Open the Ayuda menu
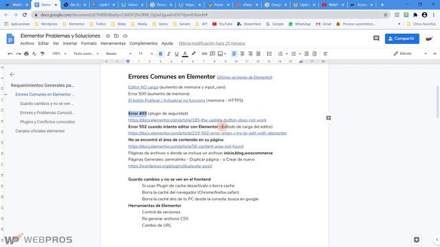 (167, 43)
